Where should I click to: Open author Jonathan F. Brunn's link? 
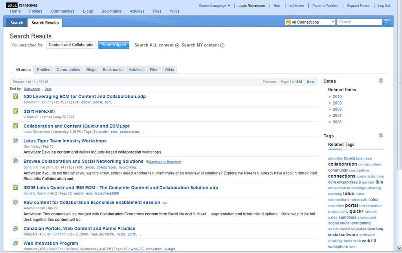coord(37,102)
